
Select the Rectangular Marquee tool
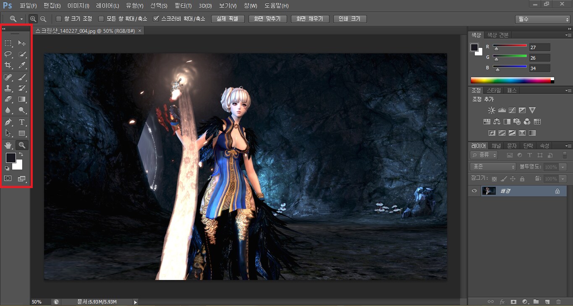tap(8, 43)
